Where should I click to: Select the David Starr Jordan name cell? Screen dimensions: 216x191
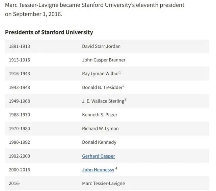(x=101, y=46)
